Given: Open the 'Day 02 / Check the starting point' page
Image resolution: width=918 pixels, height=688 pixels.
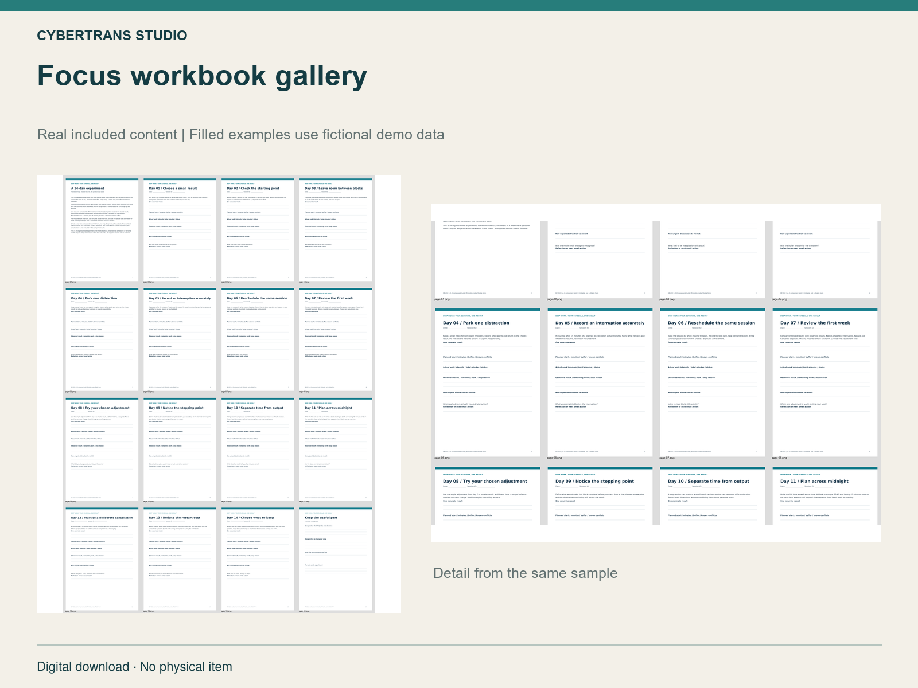Looking at the screenshot, I should pos(258,230).
